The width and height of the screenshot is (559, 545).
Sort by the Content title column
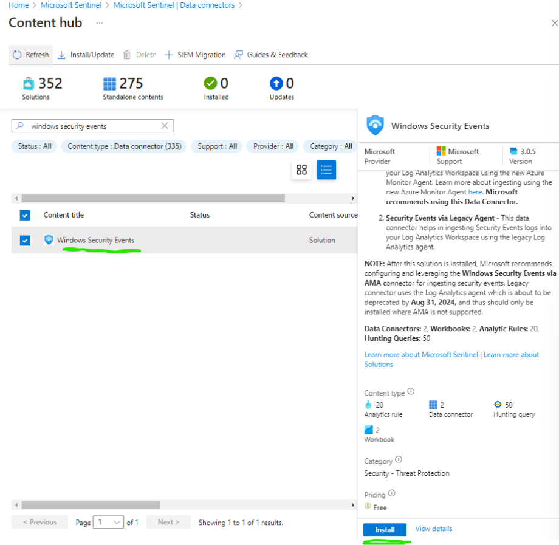point(63,215)
